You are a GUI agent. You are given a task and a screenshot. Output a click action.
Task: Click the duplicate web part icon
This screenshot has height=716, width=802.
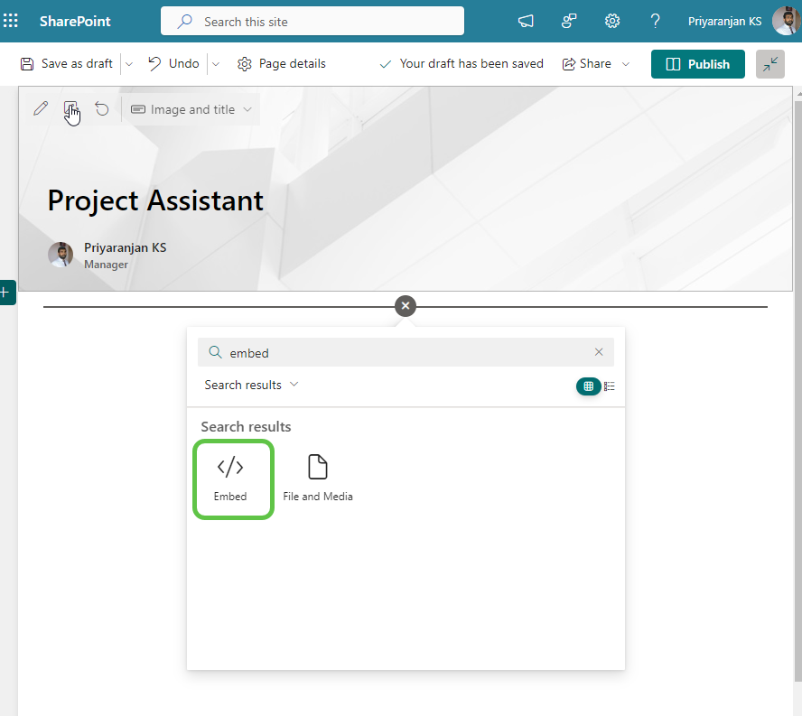[x=71, y=107]
